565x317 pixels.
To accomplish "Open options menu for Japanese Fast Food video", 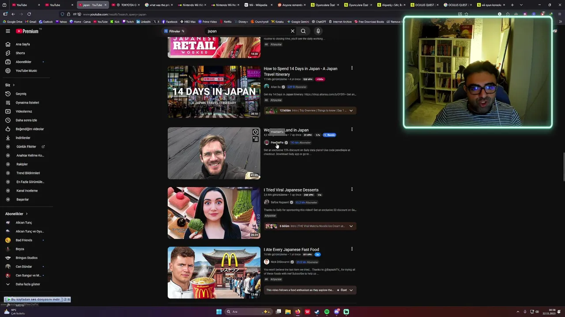I will pyautogui.click(x=352, y=249).
